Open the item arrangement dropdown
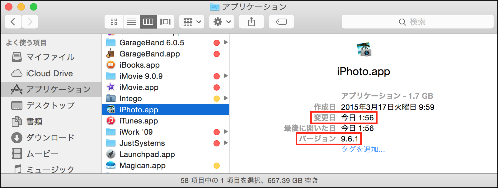This screenshot has width=498, height=188. 192,22
